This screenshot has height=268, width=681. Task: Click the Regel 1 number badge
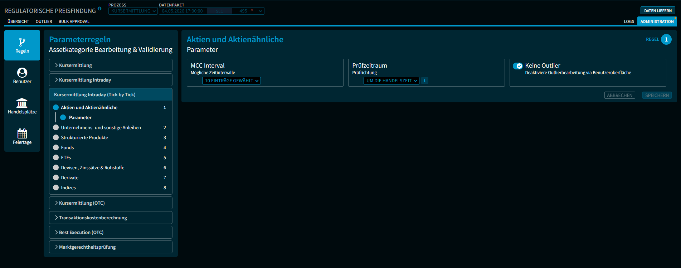[x=666, y=39]
